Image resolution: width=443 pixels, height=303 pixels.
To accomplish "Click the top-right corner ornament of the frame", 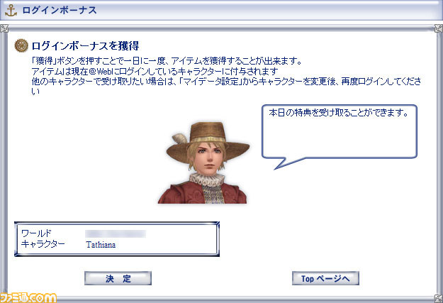I will point(439,28).
